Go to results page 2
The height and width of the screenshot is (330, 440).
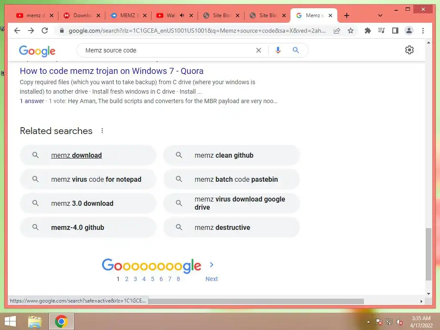[127, 279]
